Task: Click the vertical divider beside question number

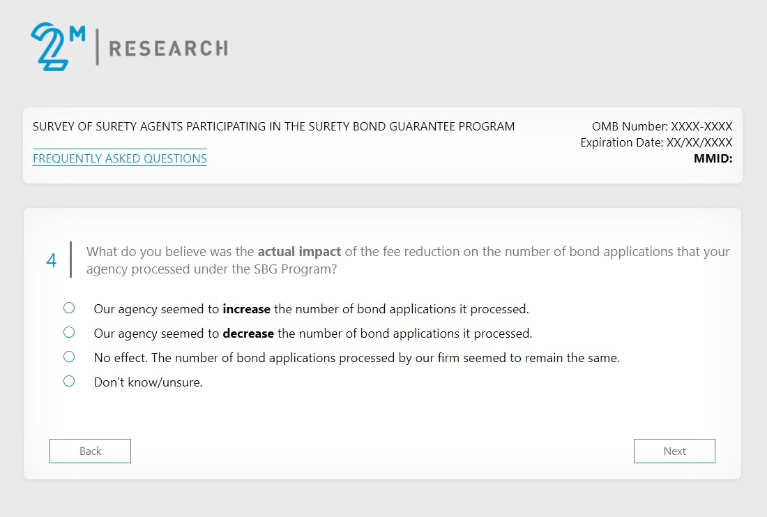Action: pyautogui.click(x=70, y=260)
